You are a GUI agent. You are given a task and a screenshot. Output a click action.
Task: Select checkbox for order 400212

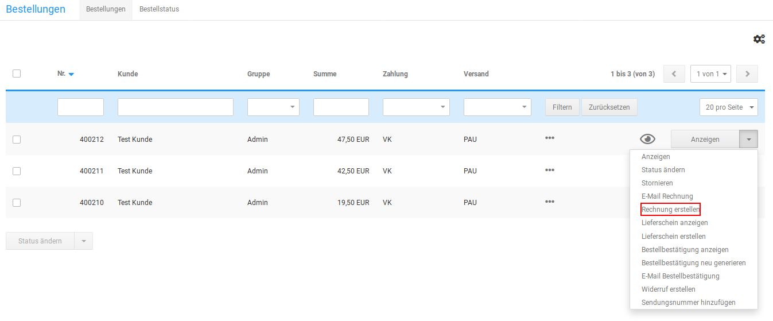(17, 139)
